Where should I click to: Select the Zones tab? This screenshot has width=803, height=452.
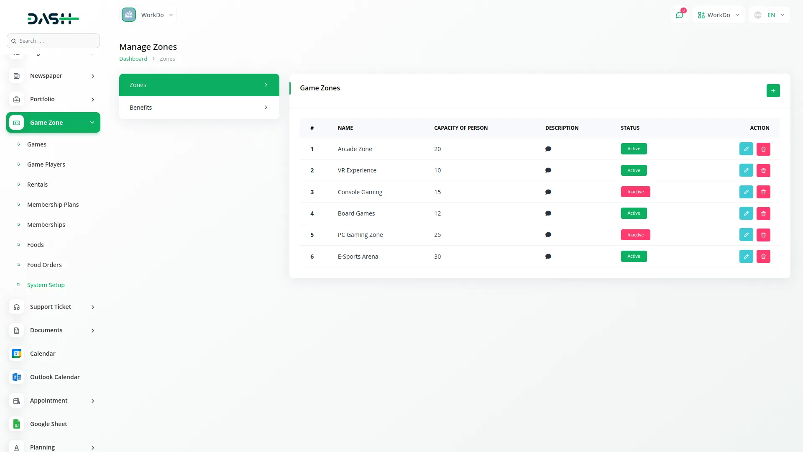coord(199,85)
